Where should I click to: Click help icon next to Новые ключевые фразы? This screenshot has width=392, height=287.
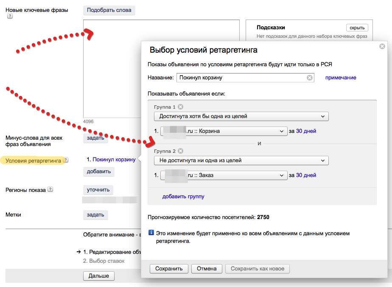coord(10,17)
